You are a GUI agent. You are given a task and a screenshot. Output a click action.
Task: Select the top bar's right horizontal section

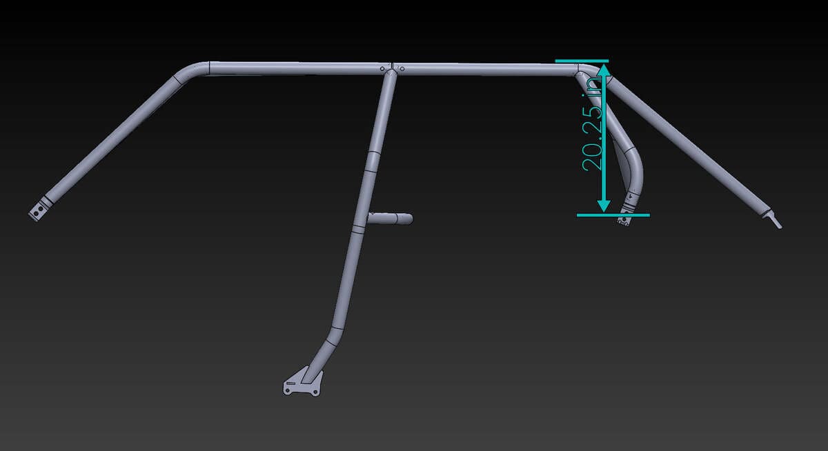point(483,68)
